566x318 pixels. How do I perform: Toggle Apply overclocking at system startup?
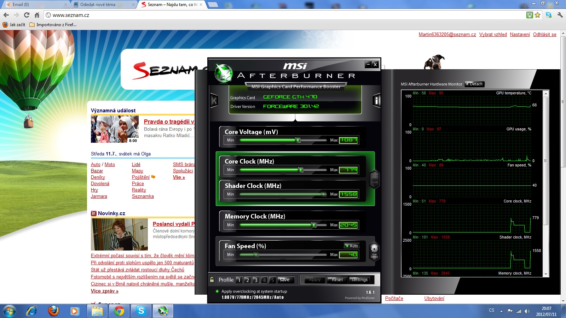[x=217, y=291]
